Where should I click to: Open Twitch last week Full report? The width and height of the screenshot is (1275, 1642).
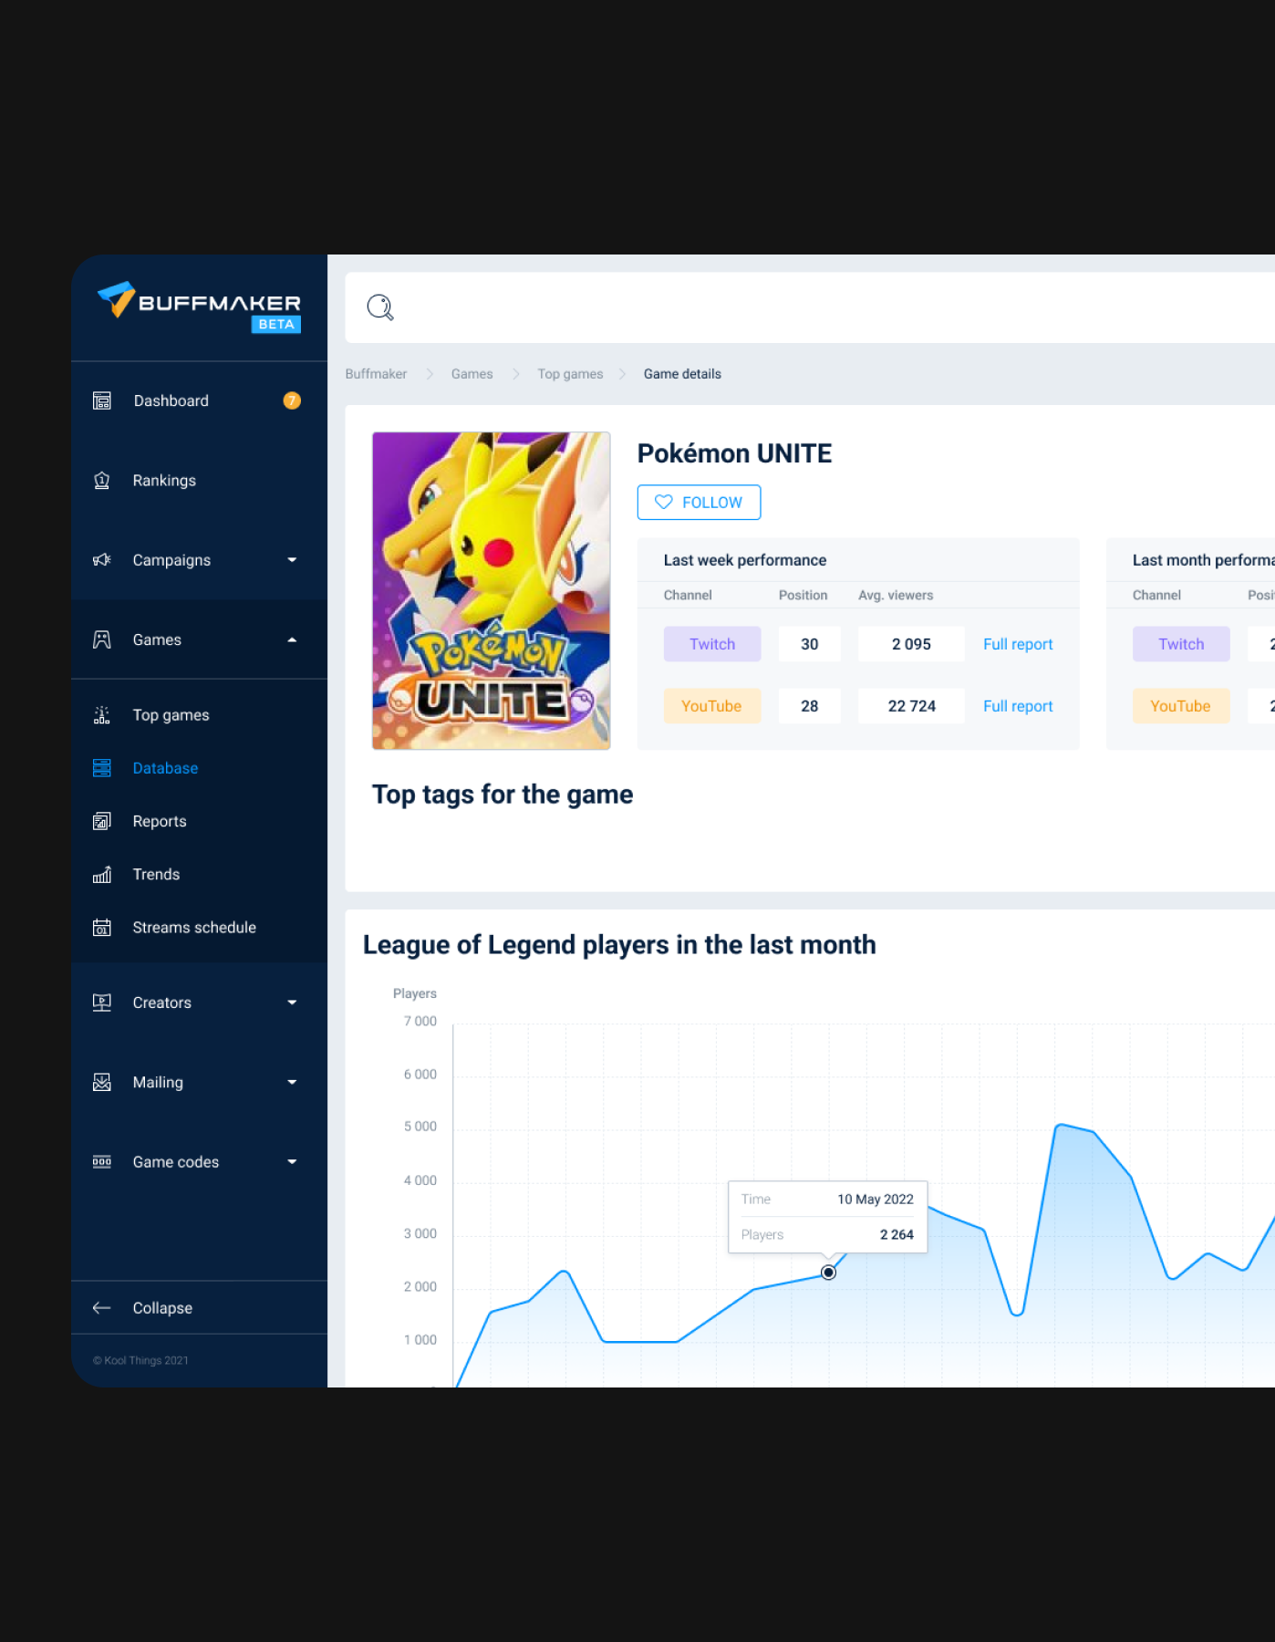click(1018, 644)
